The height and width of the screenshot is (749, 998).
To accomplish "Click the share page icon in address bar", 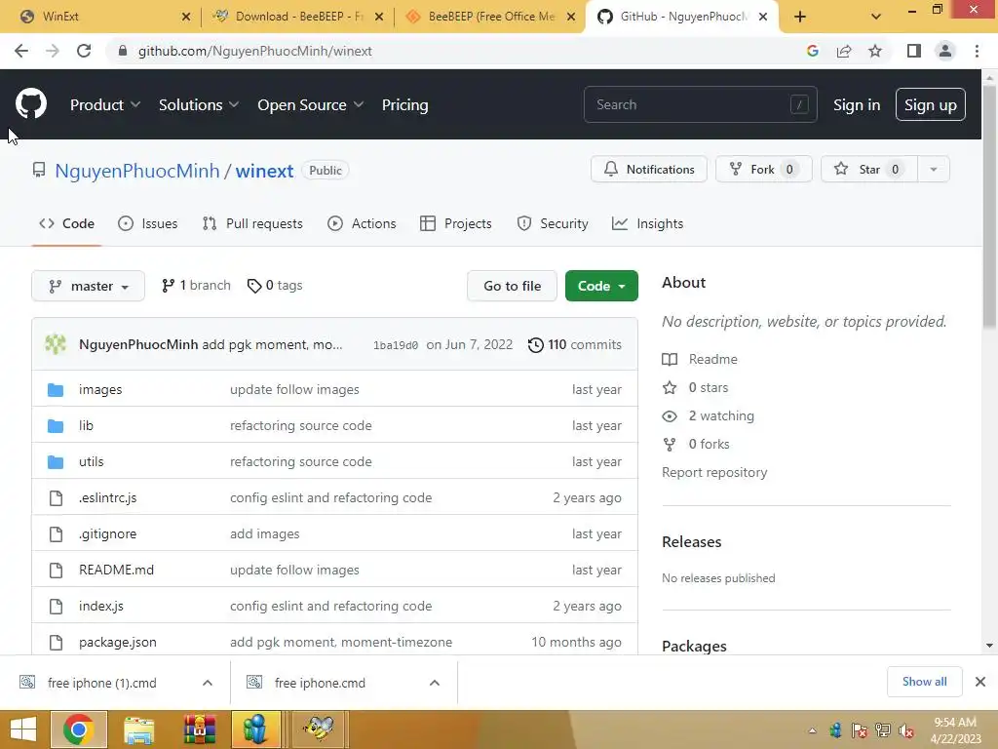I will 844,51.
